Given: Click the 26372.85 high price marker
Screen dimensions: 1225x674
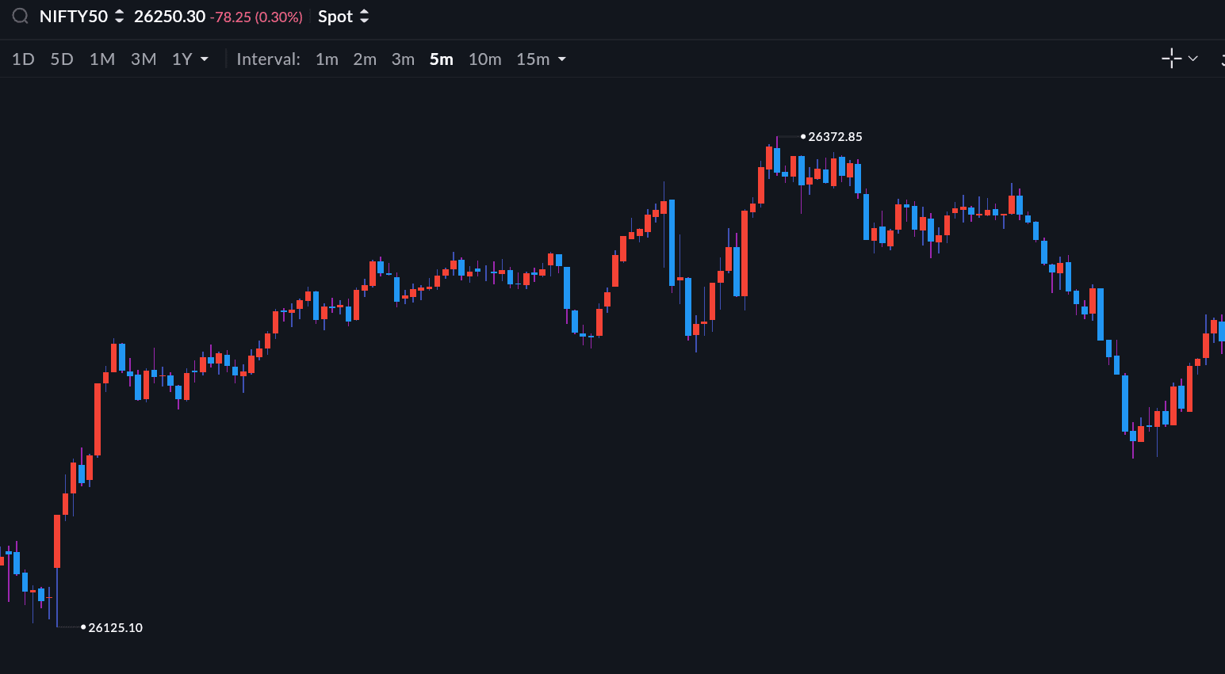Looking at the screenshot, I should tap(834, 137).
